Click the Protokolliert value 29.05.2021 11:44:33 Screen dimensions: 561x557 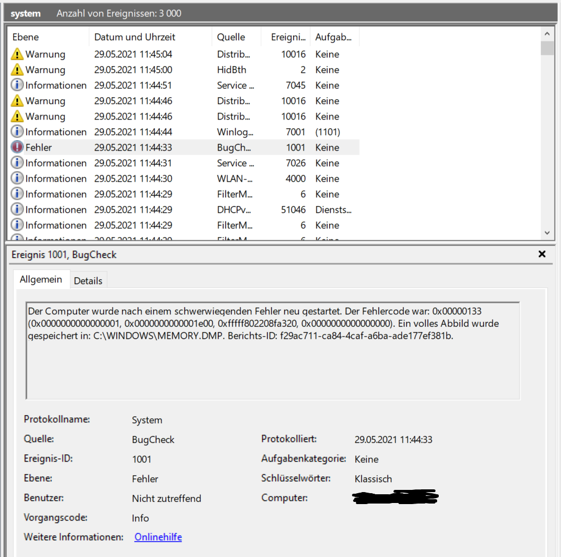point(393,440)
